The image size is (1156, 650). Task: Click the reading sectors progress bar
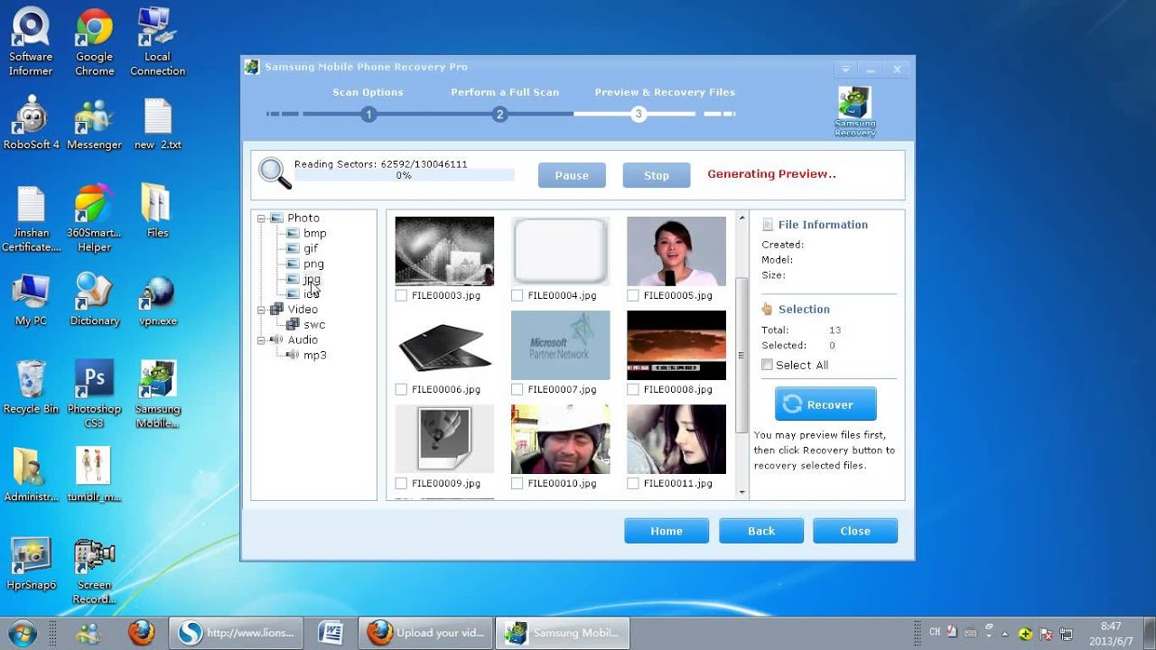coord(404,175)
